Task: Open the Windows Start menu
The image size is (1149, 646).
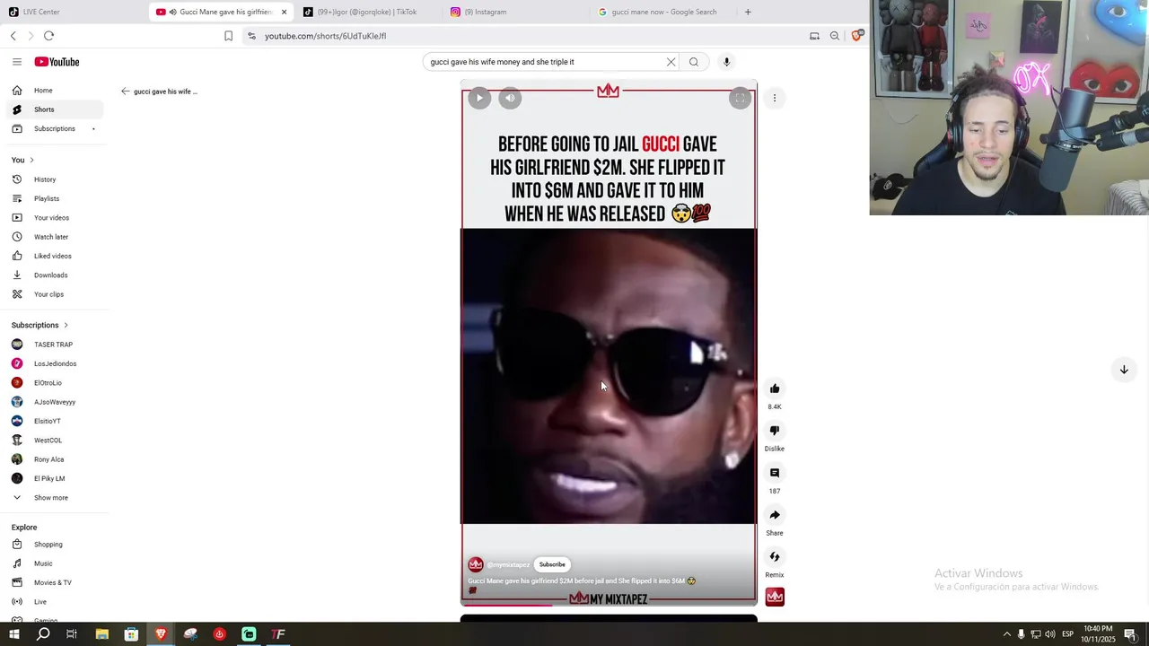Action: pos(14,634)
